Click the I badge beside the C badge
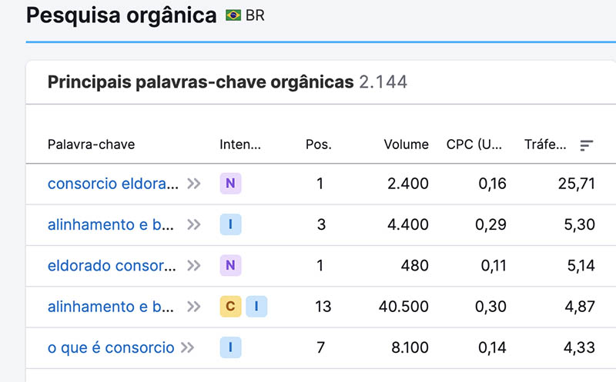 tap(256, 307)
